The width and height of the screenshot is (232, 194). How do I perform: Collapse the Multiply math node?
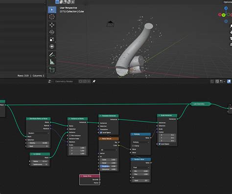(x=133, y=134)
